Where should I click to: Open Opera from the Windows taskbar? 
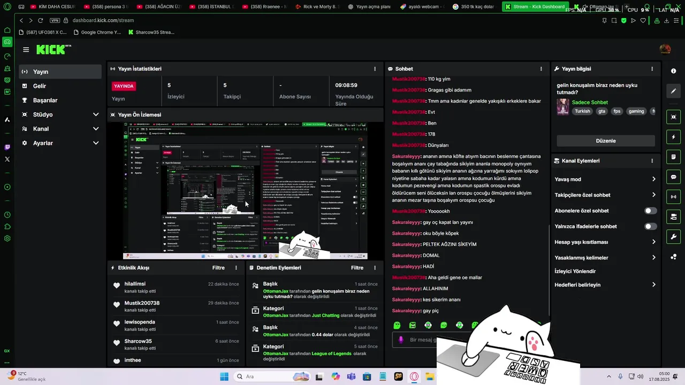coord(414,376)
